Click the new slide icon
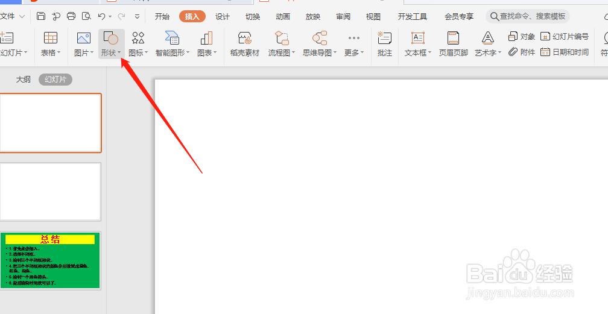This screenshot has height=314, width=608. [7, 38]
